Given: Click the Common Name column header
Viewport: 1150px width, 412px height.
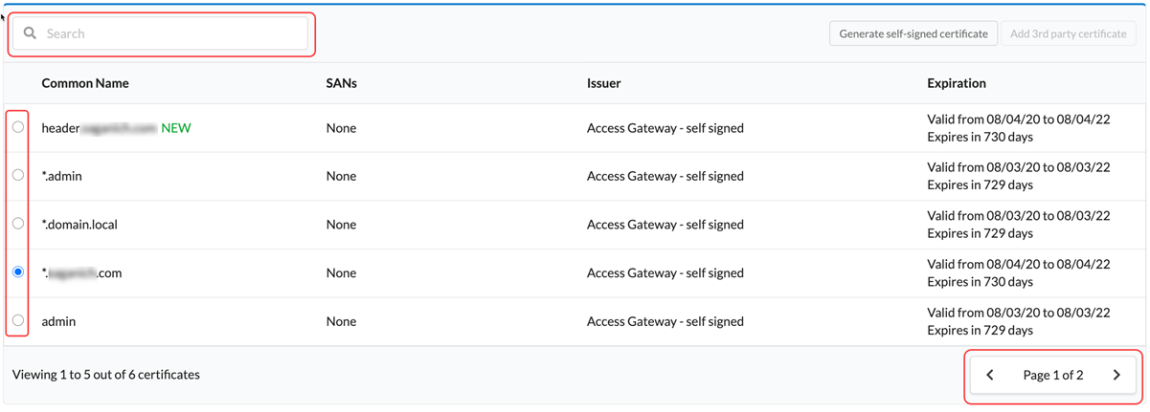Looking at the screenshot, I should [85, 83].
